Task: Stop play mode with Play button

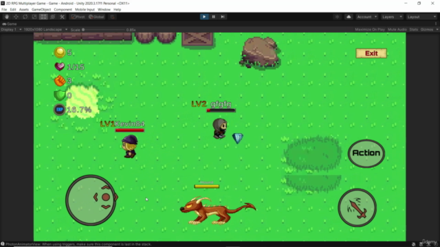Action: tap(204, 16)
